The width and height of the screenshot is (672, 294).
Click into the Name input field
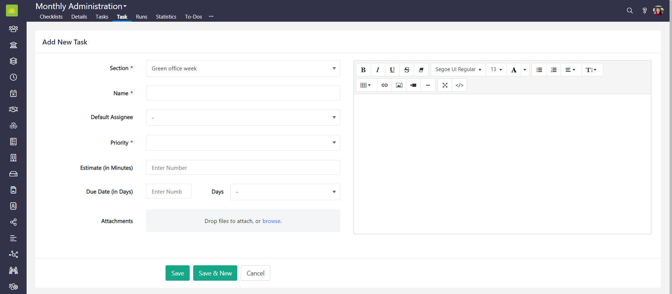point(243,93)
